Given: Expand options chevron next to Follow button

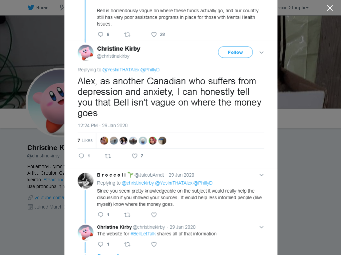Looking at the screenshot, I should pos(262,52).
